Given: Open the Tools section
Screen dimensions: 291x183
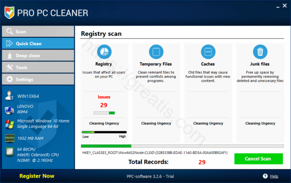Looking at the screenshot, I should tap(38, 67).
